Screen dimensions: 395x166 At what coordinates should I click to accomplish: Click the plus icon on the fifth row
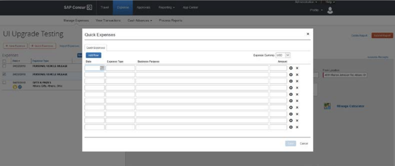click(291, 94)
